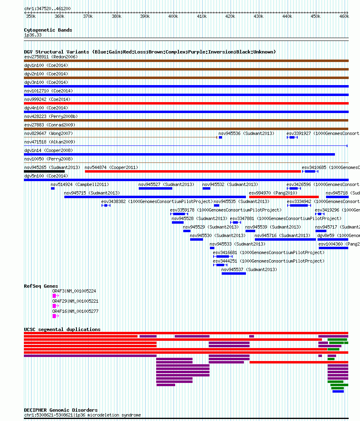360x421 pixels.
Task: Select the dgv1n100 (Coe2014) variant
Action: [46, 66]
